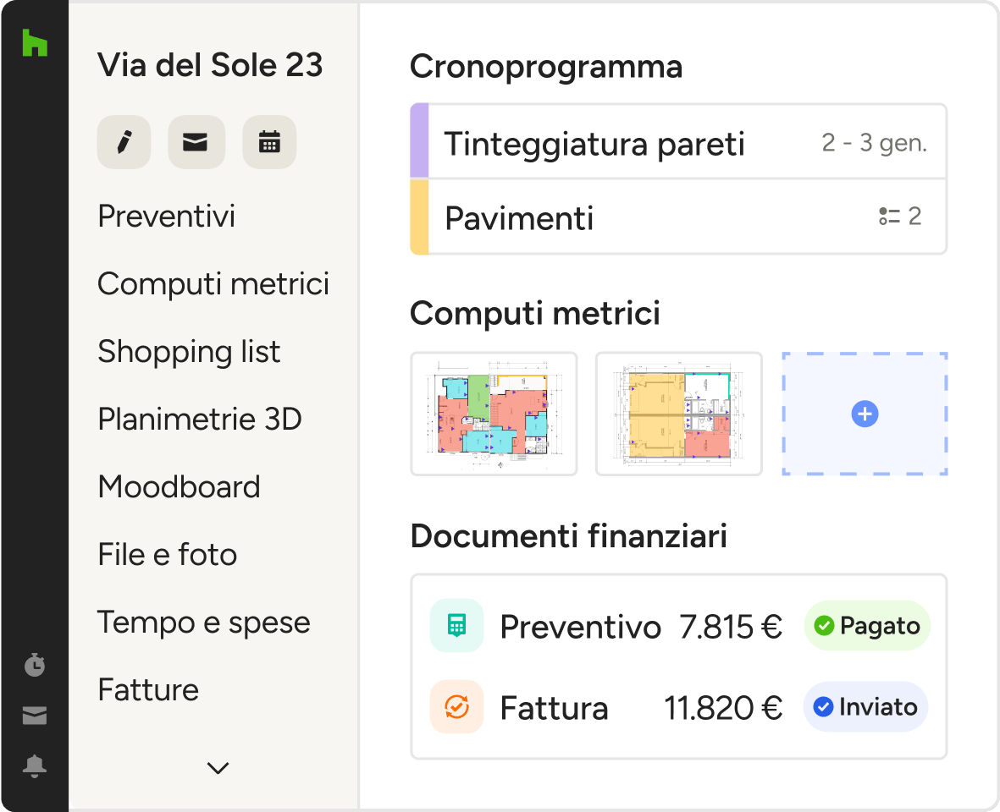Select Planimetrie 3D from the sidebar
1000x812 pixels.
[x=200, y=420]
